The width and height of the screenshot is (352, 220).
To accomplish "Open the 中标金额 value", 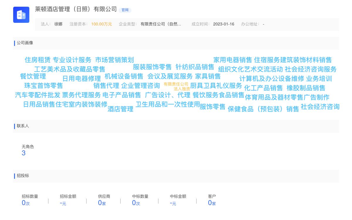I will (173, 203).
